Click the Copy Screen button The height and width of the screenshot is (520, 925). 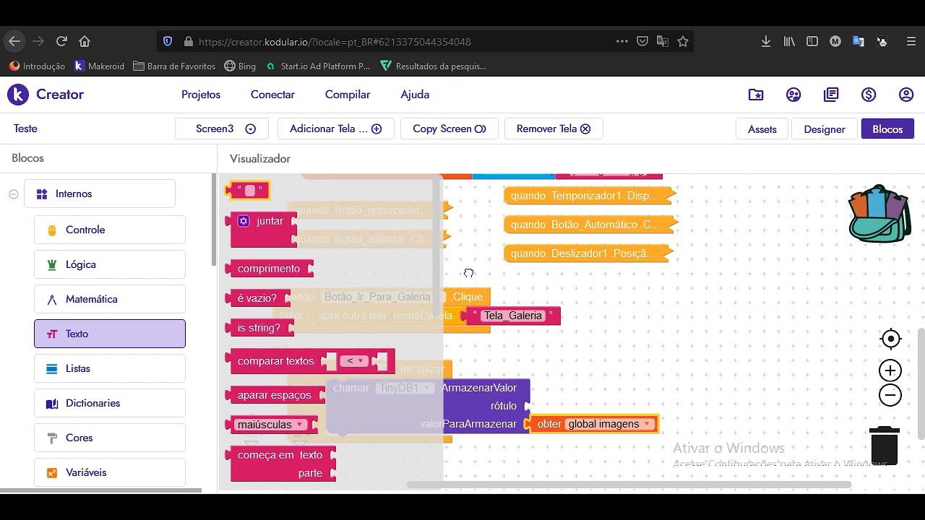(449, 129)
